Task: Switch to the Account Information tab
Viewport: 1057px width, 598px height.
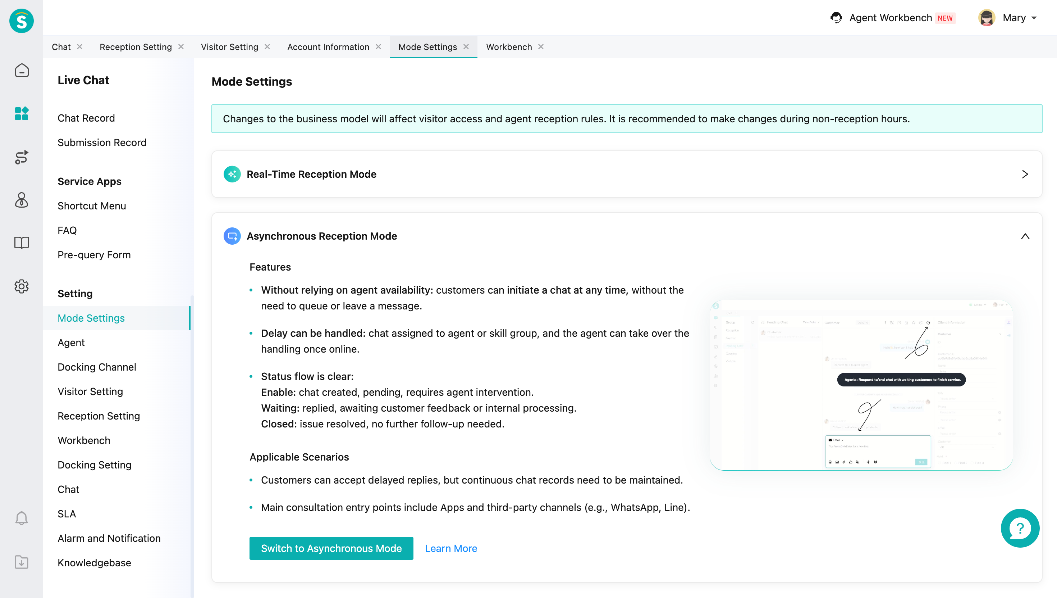Action: pyautogui.click(x=328, y=47)
